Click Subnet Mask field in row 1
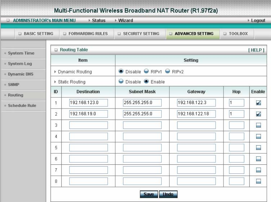Image resolution: width=271 pixels, height=202 pixels. point(142,103)
